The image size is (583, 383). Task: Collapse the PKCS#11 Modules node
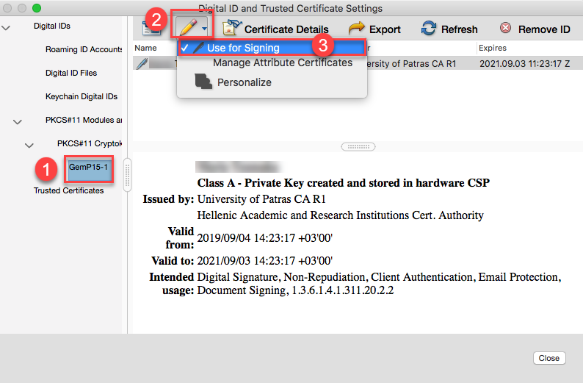[x=18, y=121]
